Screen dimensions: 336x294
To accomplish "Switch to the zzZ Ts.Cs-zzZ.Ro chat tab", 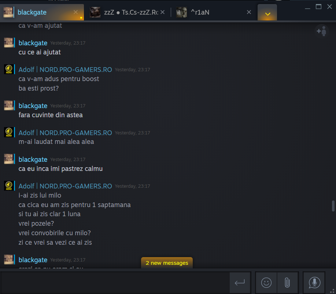I will point(126,12).
